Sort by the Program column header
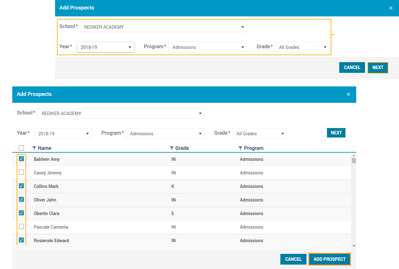Image resolution: width=399 pixels, height=269 pixels. [254, 148]
